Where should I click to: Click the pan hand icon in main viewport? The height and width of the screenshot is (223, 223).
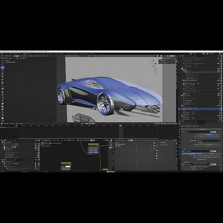156,71
